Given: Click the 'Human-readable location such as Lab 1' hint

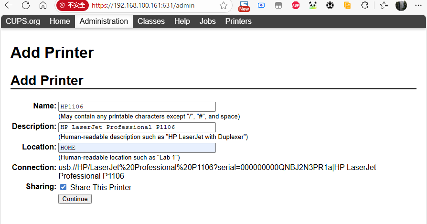Looking at the screenshot, I should [119, 157].
